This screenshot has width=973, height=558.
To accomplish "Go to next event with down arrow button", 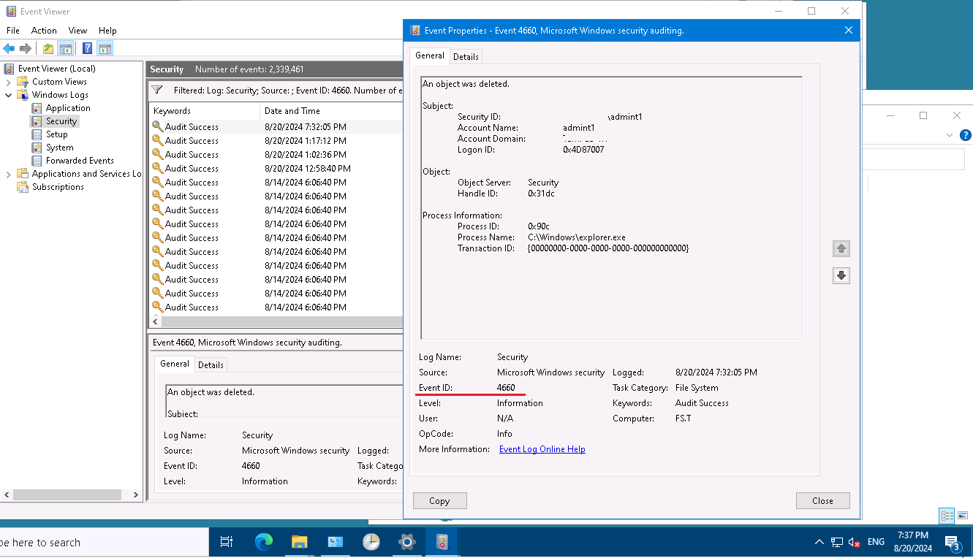I will pos(841,275).
